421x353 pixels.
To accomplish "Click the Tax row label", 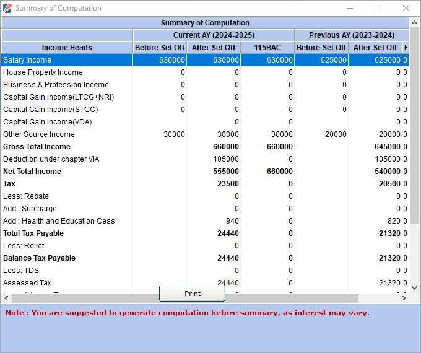I will [9, 184].
